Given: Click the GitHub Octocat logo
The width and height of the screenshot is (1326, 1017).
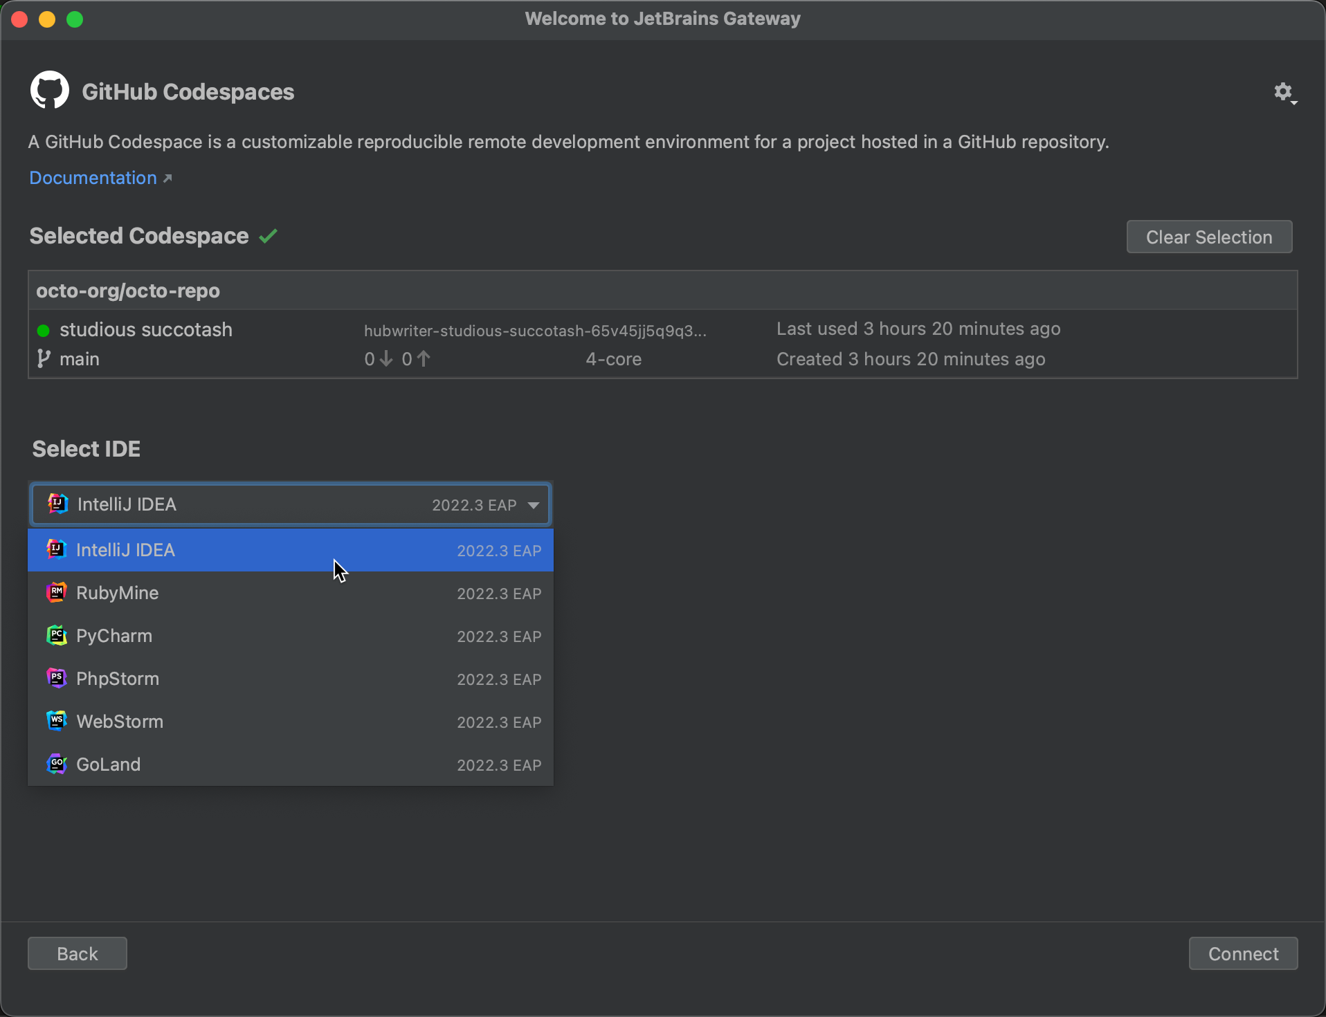Looking at the screenshot, I should pyautogui.click(x=50, y=90).
